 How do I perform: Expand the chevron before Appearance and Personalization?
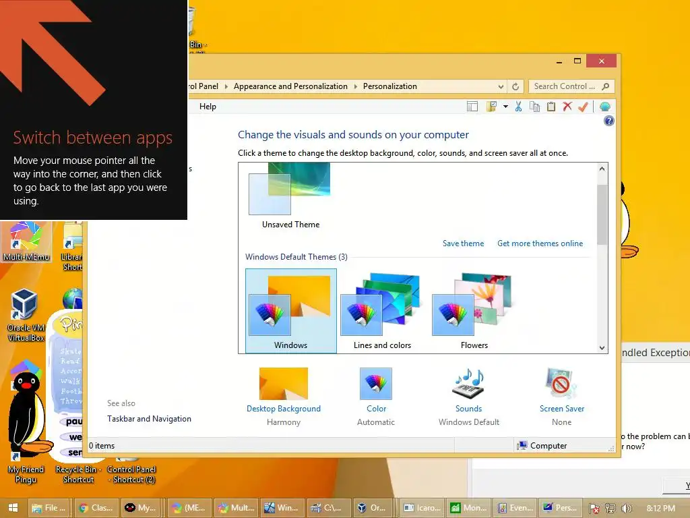(x=226, y=87)
